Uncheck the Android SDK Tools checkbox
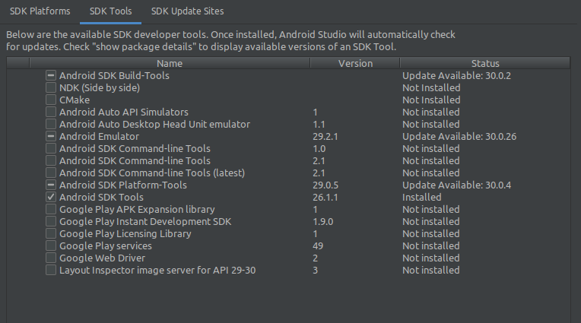The height and width of the screenshot is (323, 581). [51, 197]
